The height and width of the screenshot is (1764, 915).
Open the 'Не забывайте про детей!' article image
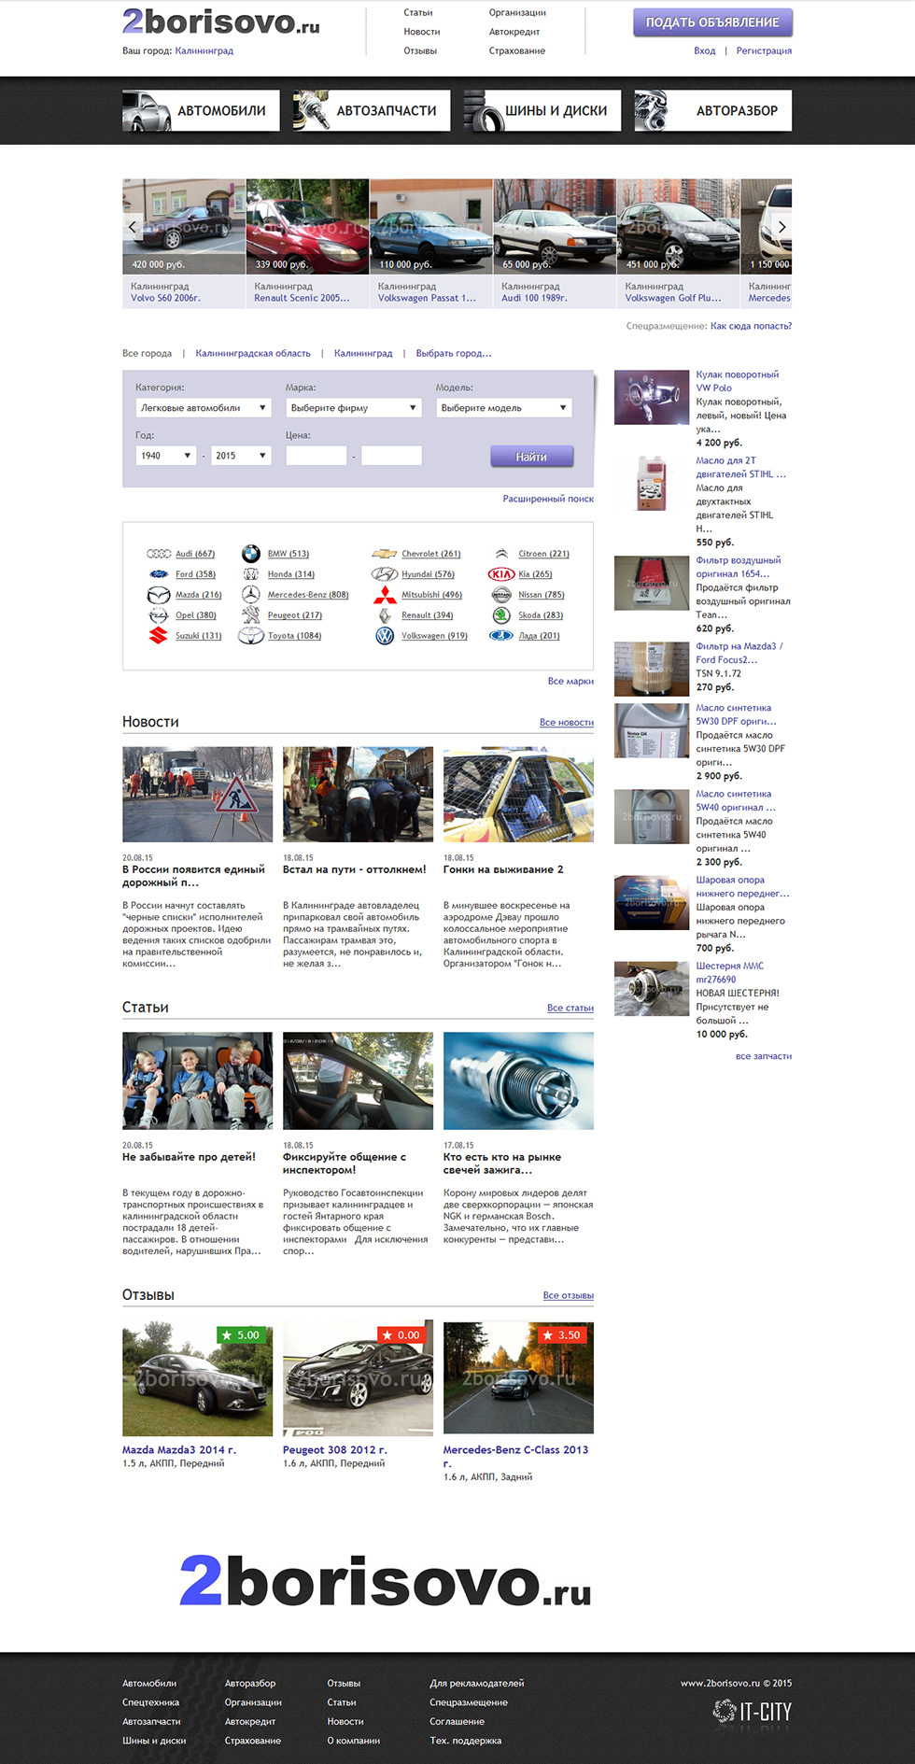pyautogui.click(x=197, y=1080)
